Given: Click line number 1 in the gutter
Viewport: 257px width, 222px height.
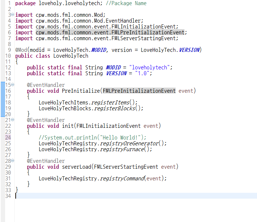Looking at the screenshot, I should point(9,3).
